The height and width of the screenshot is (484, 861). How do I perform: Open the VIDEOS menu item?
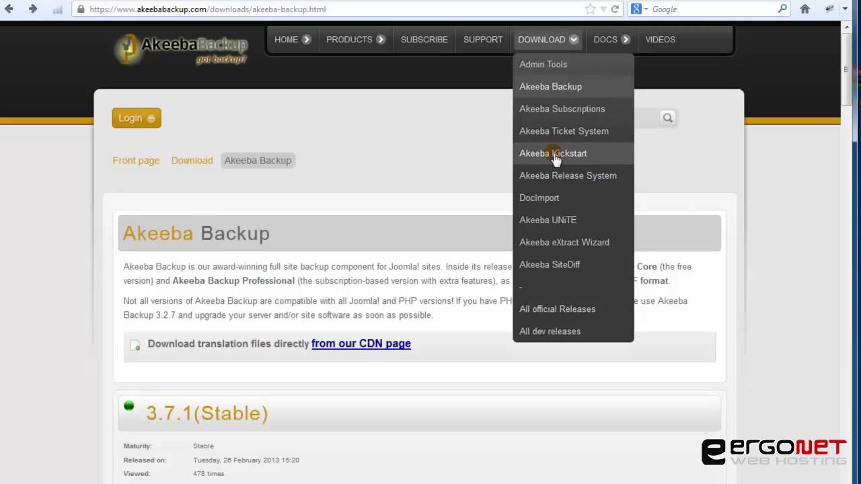click(661, 40)
